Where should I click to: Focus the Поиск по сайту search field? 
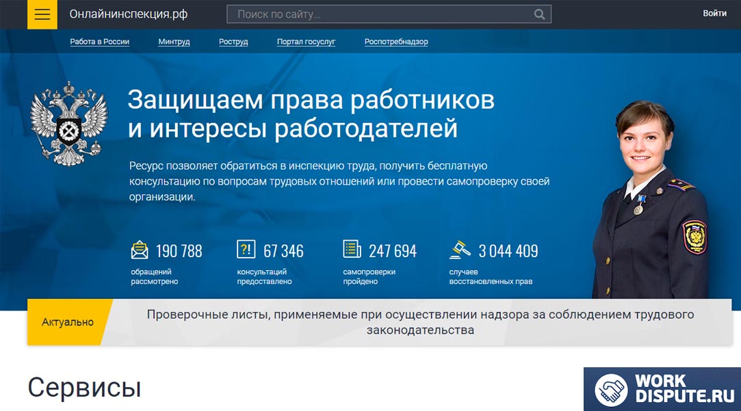389,14
